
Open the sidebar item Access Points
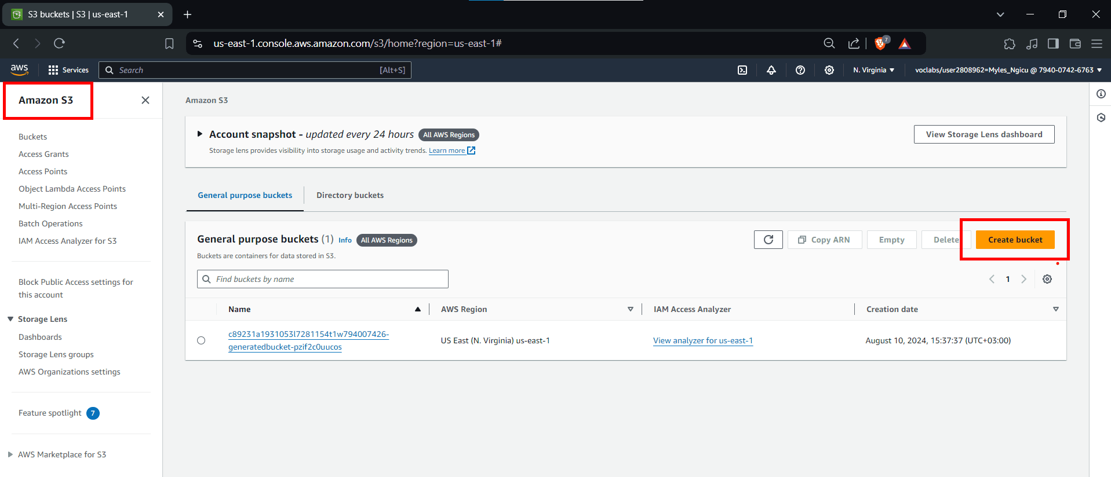click(43, 171)
